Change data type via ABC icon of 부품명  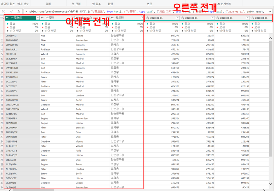click(43, 18)
